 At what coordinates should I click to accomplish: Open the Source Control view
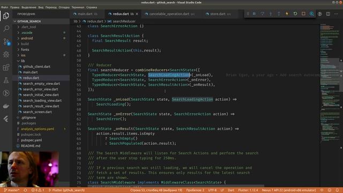pyautogui.click(x=6, y=42)
